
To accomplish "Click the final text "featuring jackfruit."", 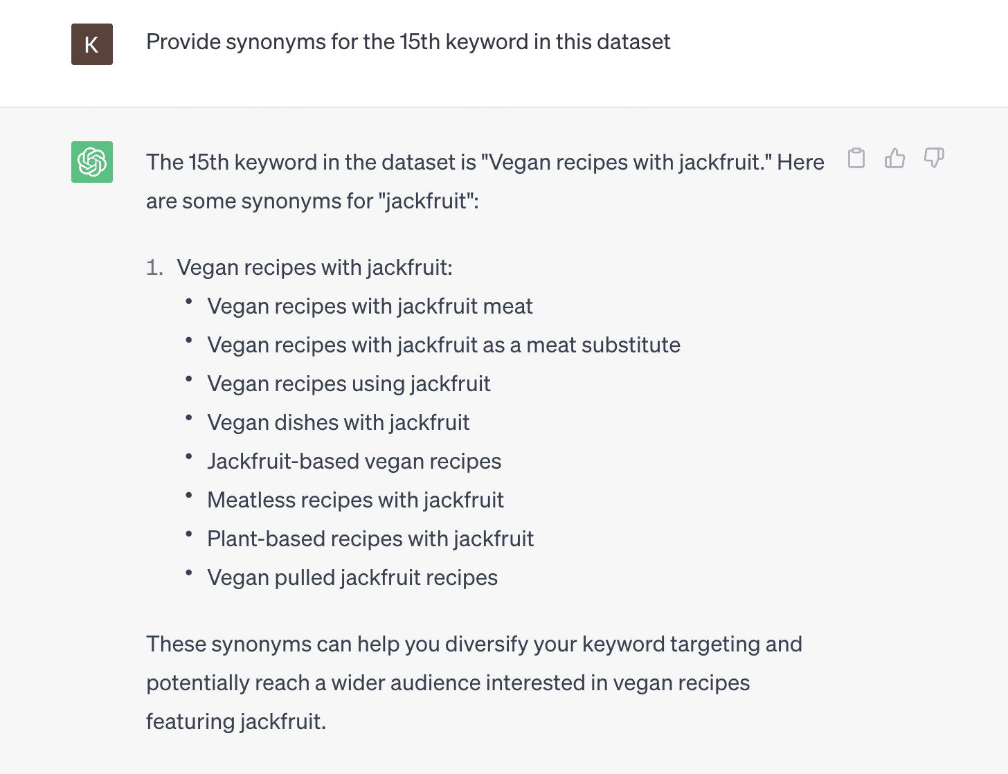I will (235, 721).
